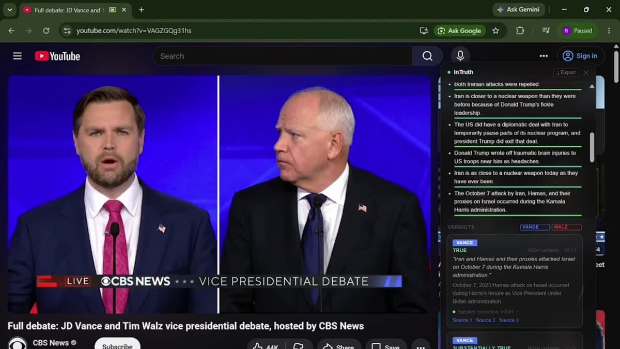Click the Ask Gemini button
Viewport: 620px width, 349px height.
[518, 9]
